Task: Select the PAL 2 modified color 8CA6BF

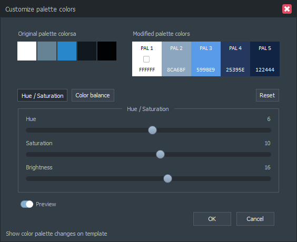Action: coord(176,59)
